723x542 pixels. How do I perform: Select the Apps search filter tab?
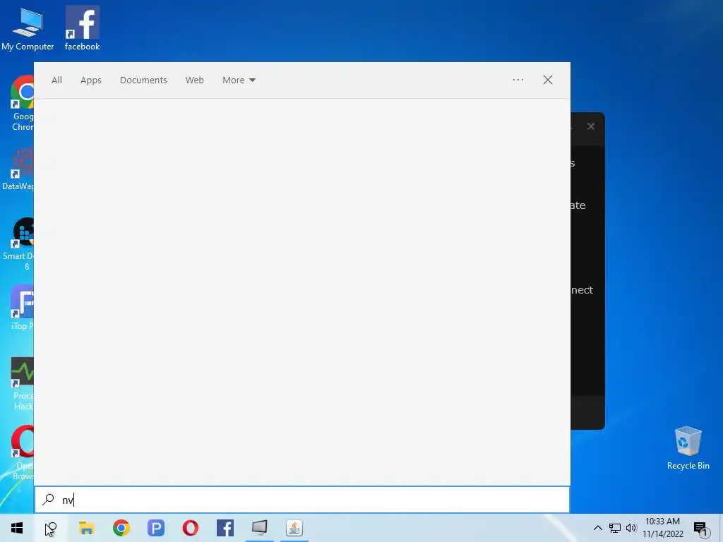pyautogui.click(x=91, y=80)
